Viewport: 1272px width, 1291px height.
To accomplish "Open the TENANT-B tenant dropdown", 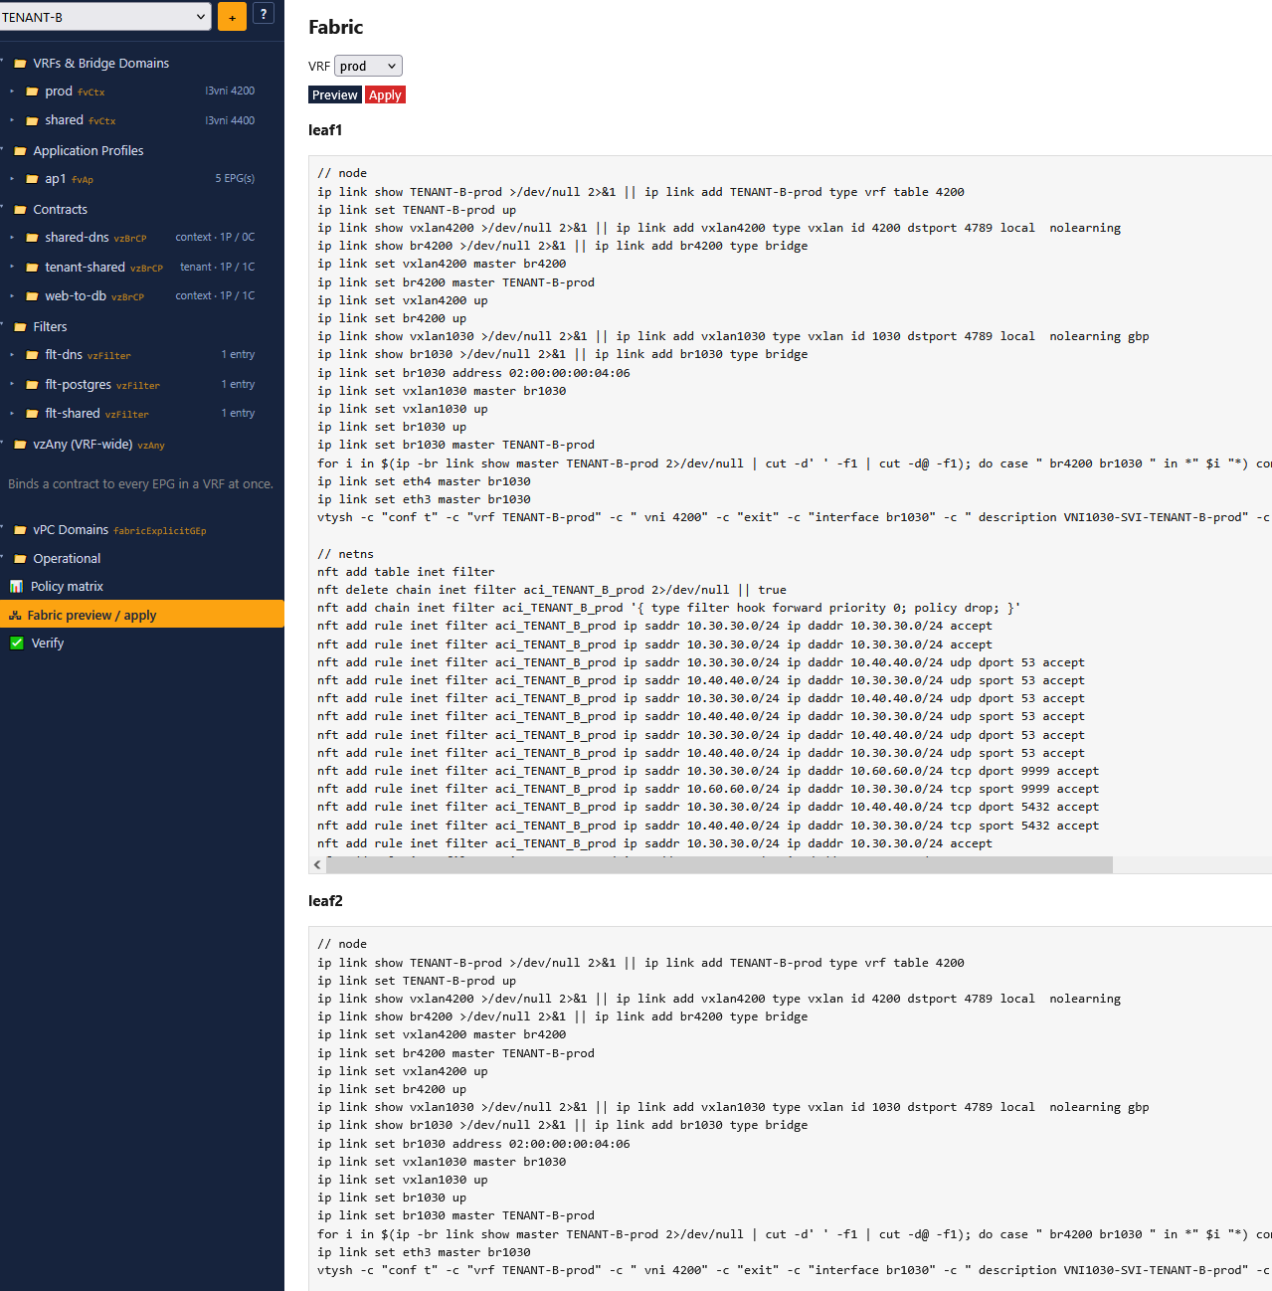I will [104, 17].
